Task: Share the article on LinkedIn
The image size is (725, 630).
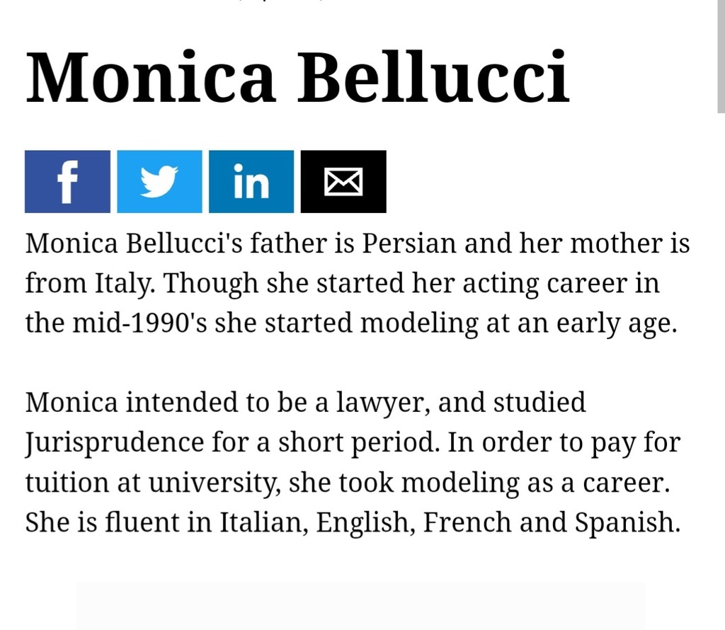Action: click(x=251, y=182)
